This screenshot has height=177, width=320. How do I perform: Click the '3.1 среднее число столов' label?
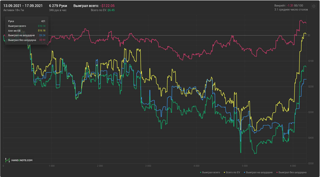point(291,10)
